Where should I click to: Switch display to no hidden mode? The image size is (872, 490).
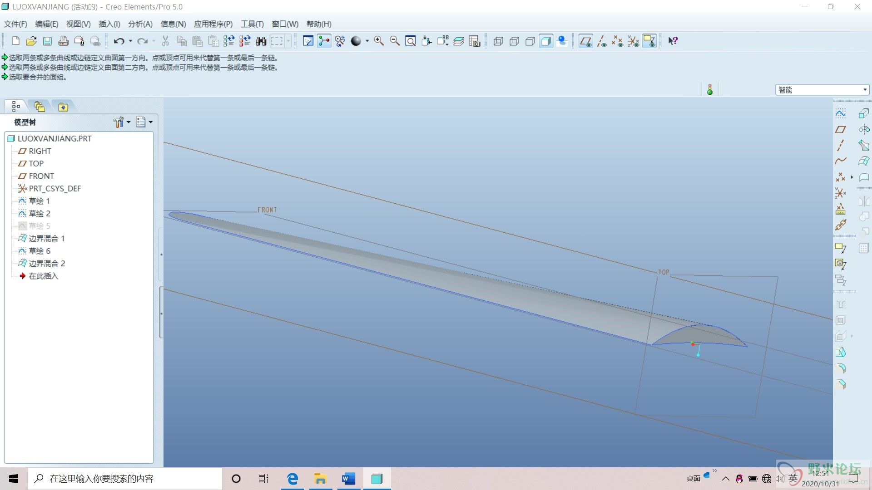[530, 41]
